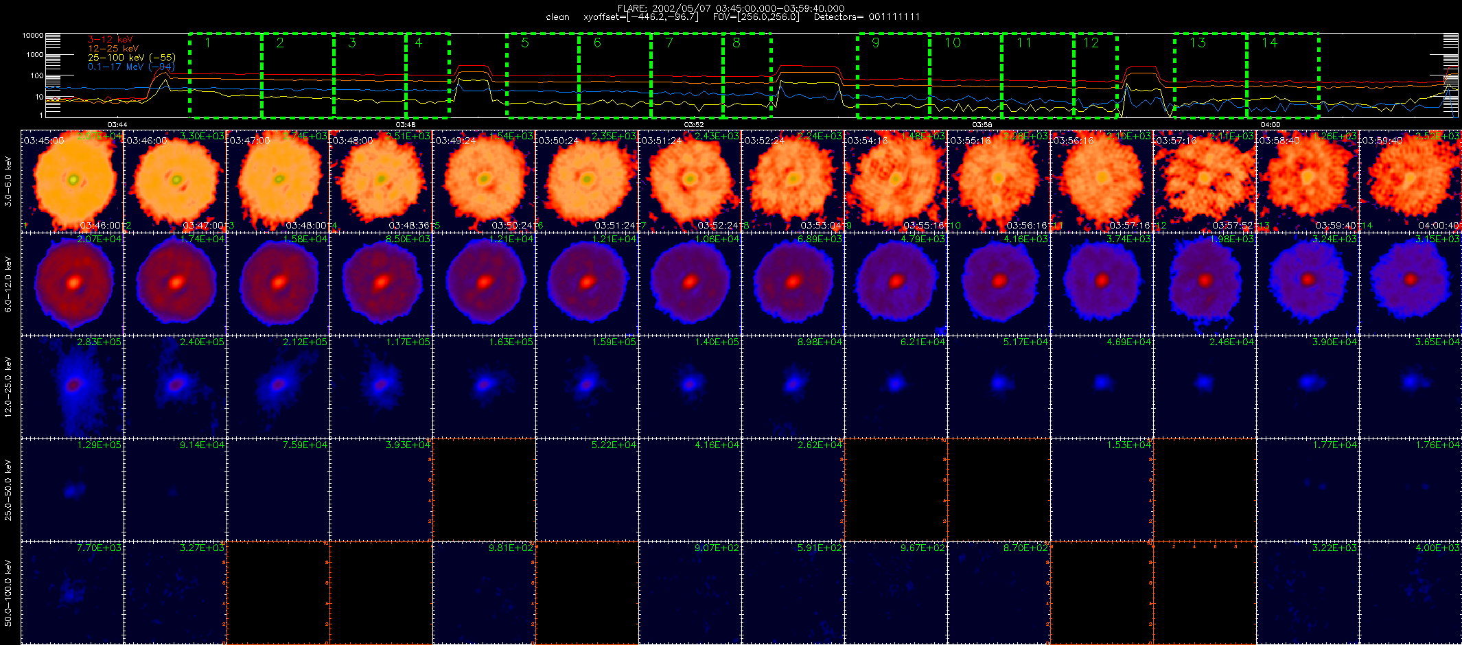Image resolution: width=1462 pixels, height=645 pixels.
Task: Select time interval 3 box in light curve
Action: coord(370,75)
